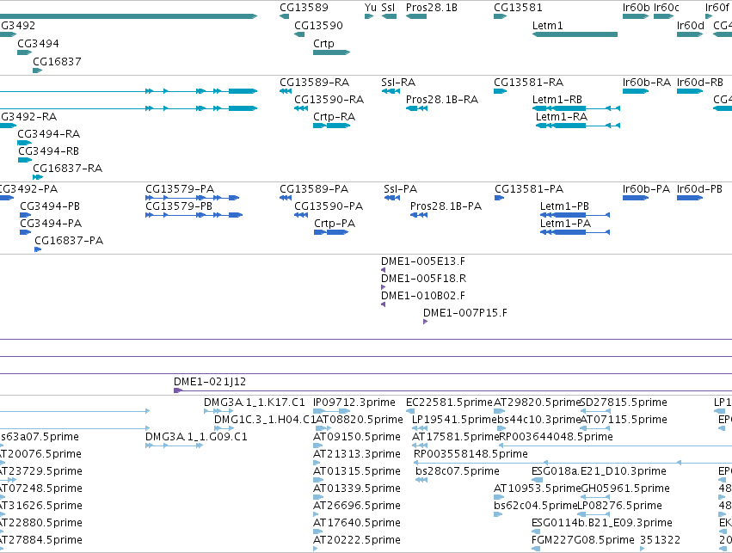This screenshot has height=553, width=732.
Task: Click the Yu gene label
Action: click(x=370, y=8)
